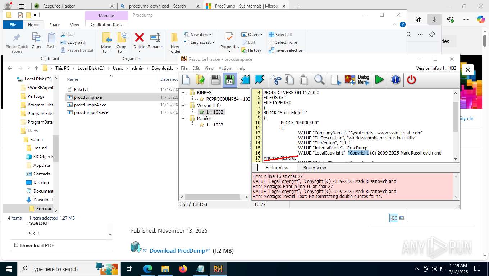Click Downloads in the Explorer address bar
This screenshot has width=489, height=276.
point(162,68)
